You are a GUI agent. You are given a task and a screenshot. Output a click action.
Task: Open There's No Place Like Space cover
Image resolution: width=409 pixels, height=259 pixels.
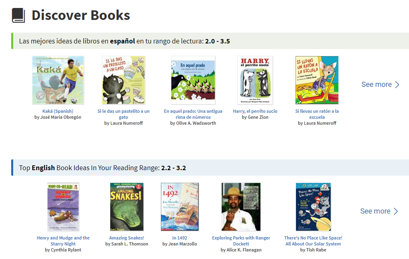click(x=313, y=207)
